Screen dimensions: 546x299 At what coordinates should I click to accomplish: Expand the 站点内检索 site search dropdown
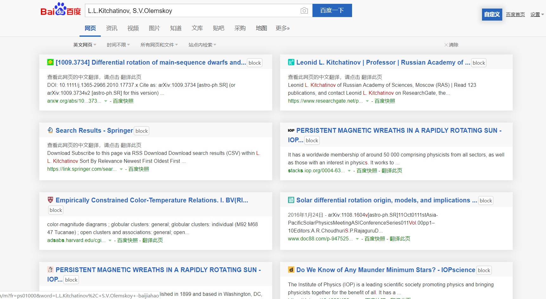202,45
